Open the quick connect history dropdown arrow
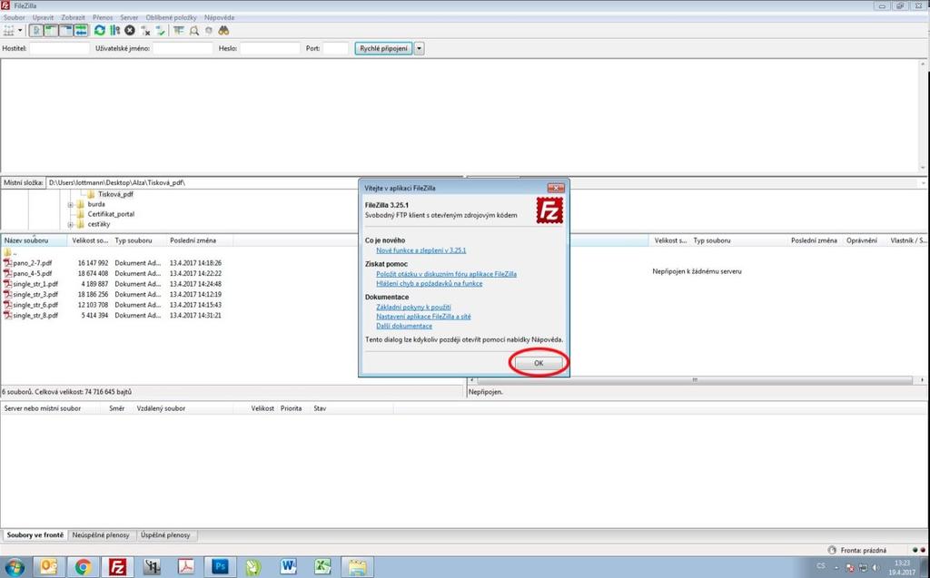The height and width of the screenshot is (578, 930). pyautogui.click(x=420, y=49)
